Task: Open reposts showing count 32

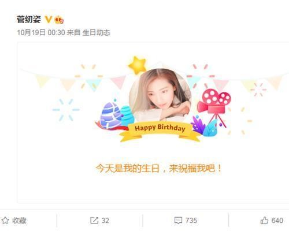Action: coord(99,221)
